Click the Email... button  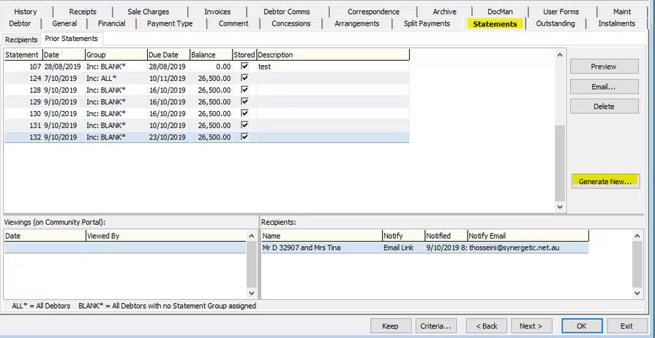pos(604,87)
